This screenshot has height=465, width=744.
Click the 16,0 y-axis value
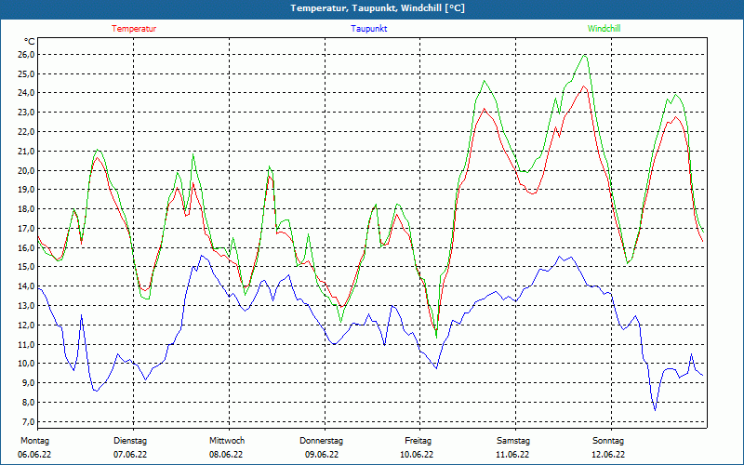click(27, 247)
